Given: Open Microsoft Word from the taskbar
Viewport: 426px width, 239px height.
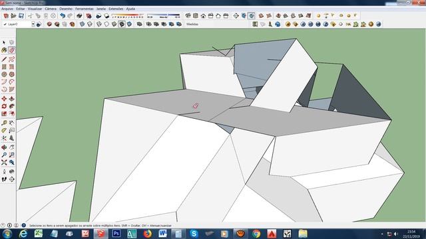Looking at the screenshot, I should pos(162,233).
